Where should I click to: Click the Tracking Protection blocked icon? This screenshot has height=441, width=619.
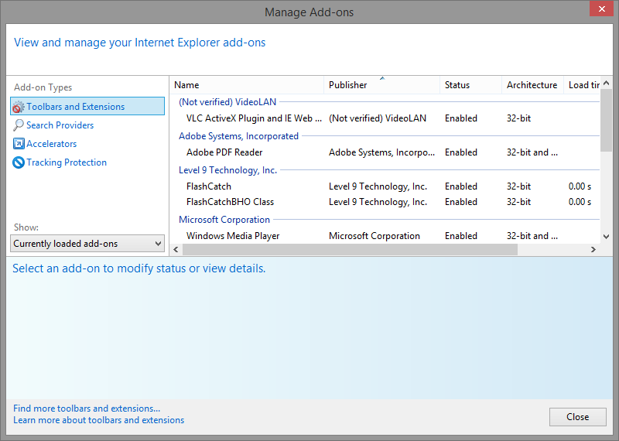point(19,162)
